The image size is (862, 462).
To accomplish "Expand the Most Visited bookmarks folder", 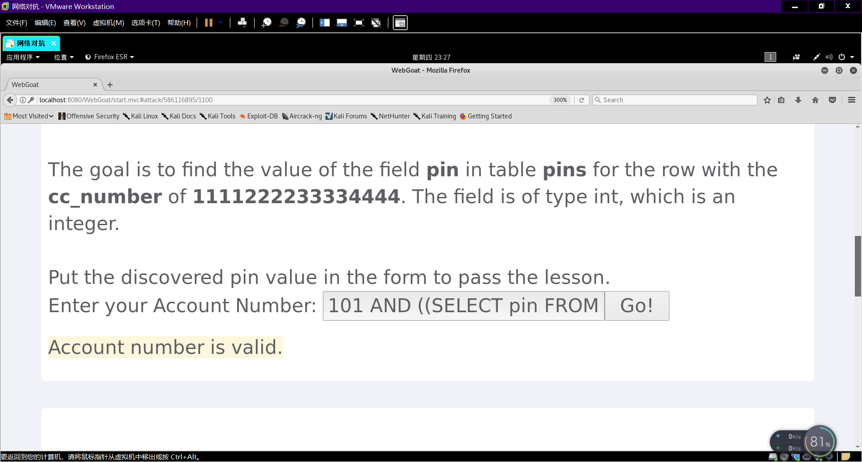I will coord(29,116).
